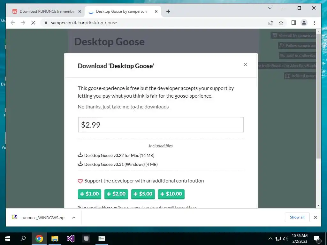Toggle Chrome side panel
The height and width of the screenshot is (245, 327).
tap(294, 23)
